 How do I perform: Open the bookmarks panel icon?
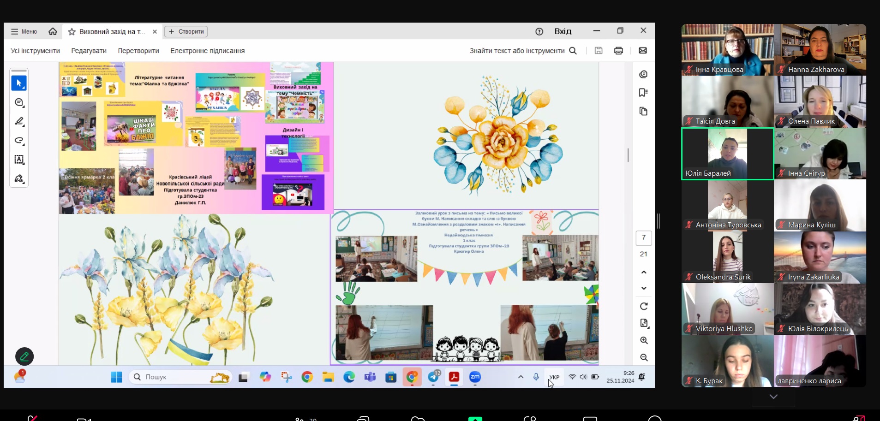[643, 93]
